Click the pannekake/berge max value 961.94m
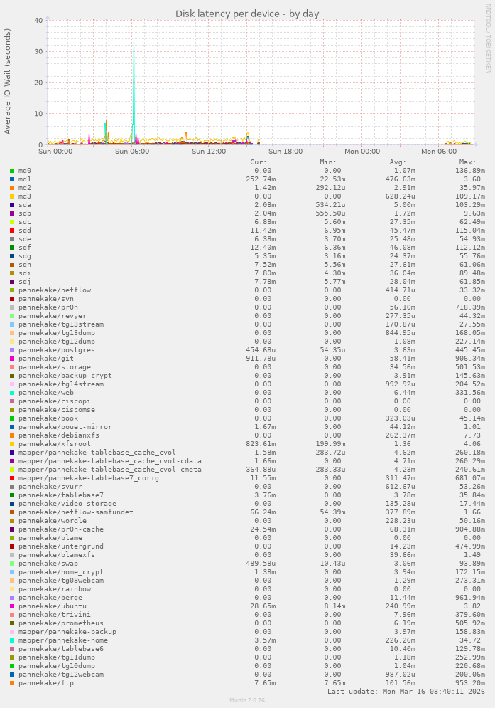495x708 pixels. point(470,598)
